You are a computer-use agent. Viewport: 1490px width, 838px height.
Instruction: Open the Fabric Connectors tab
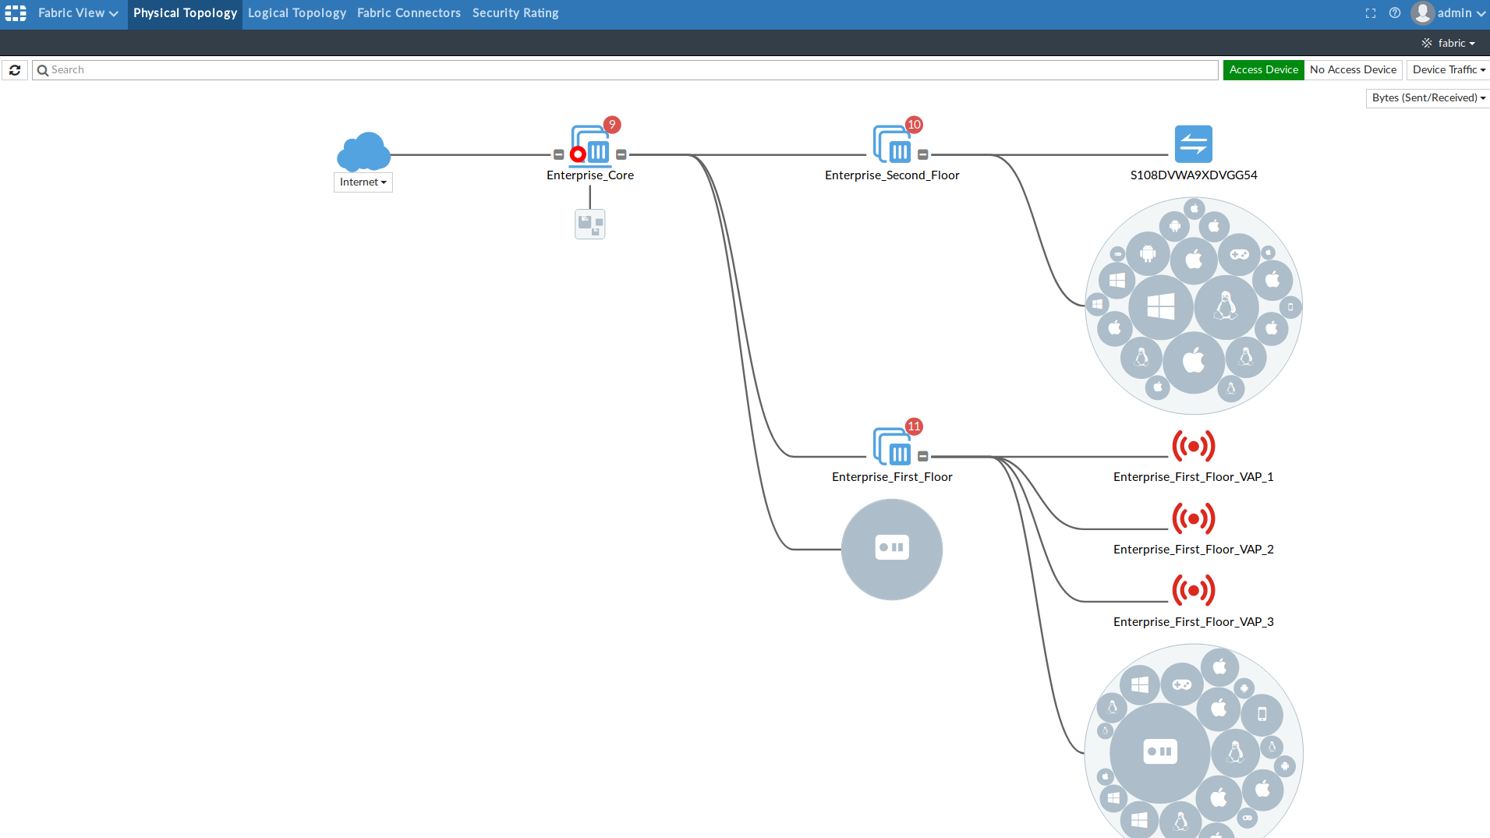click(x=409, y=13)
